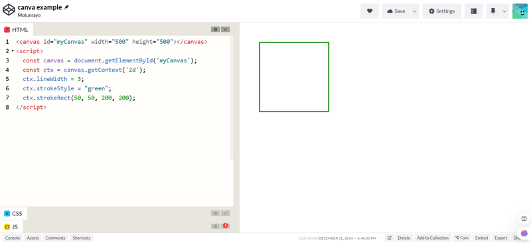The width and height of the screenshot is (531, 243).
Task: Click the lineWidth code line
Action: 54,79
